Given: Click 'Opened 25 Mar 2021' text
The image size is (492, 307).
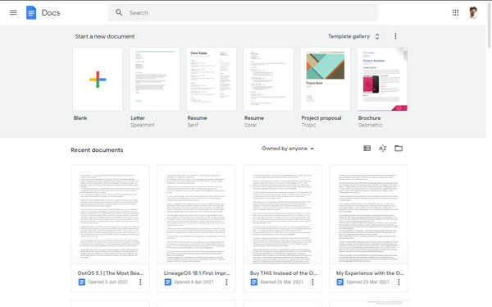Looking at the screenshot, I should pos(367,282).
